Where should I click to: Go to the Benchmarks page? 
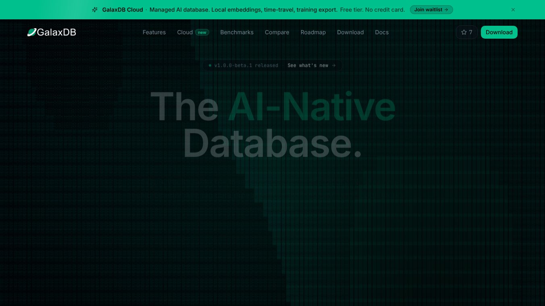coord(237,32)
